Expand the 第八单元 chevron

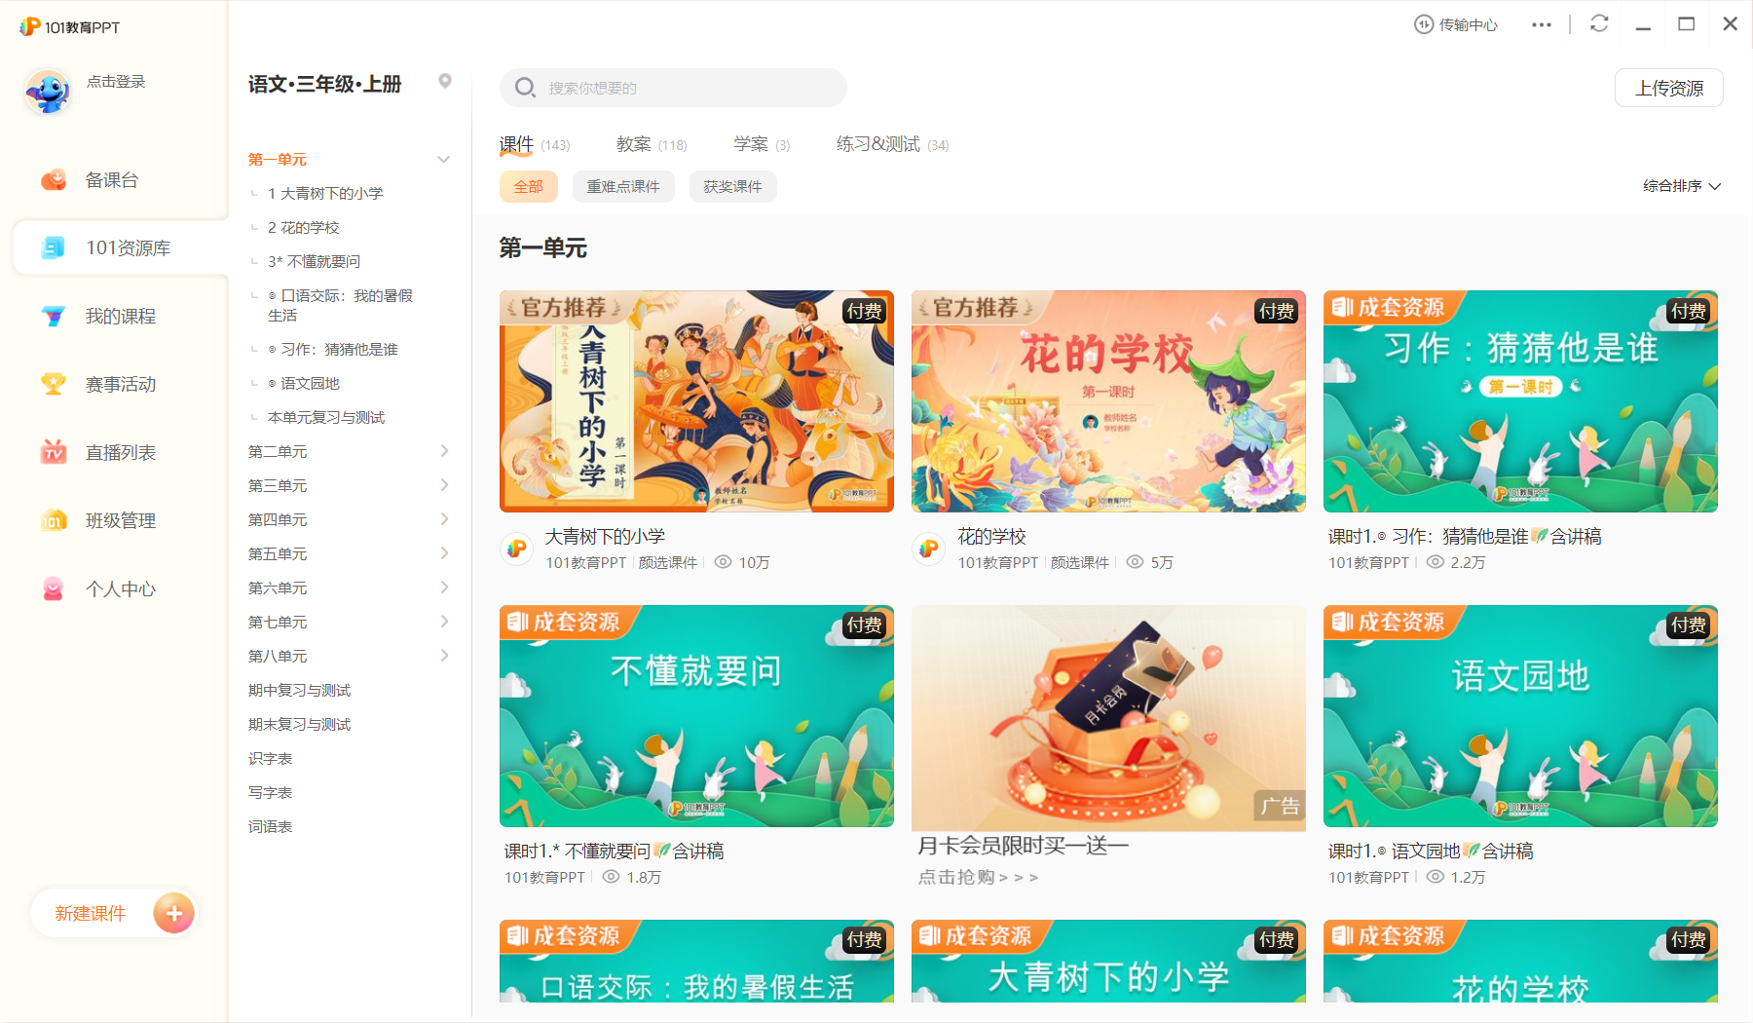pyautogui.click(x=444, y=656)
